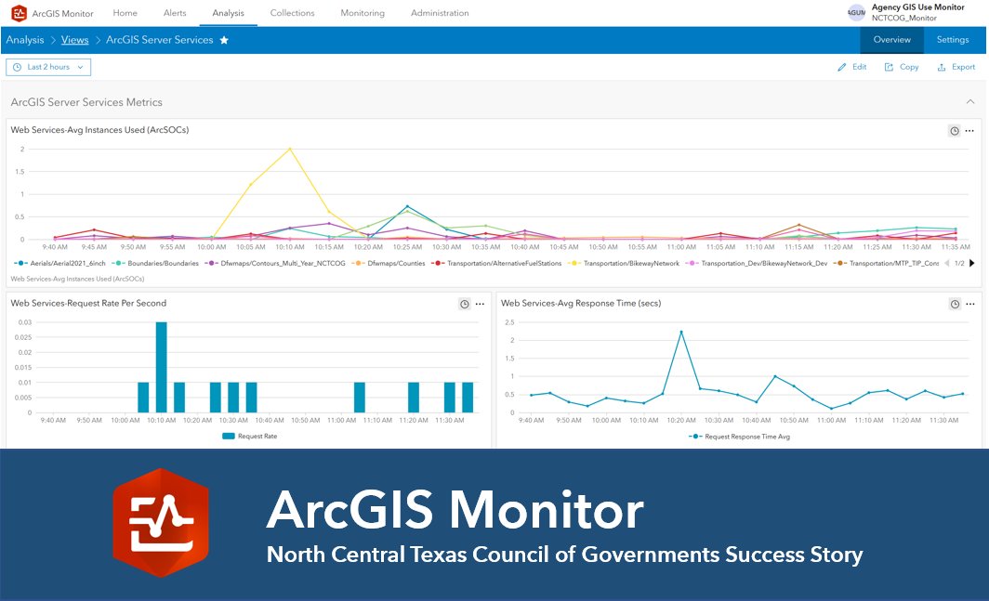Open more options on Avg Instances Used chart
The width and height of the screenshot is (989, 601).
pyautogui.click(x=969, y=131)
